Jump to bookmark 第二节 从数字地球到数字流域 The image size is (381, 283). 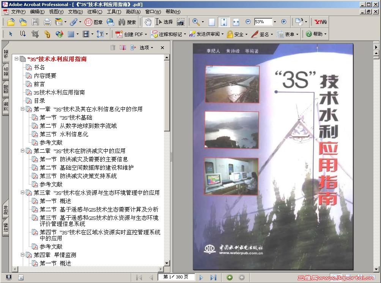(78, 126)
